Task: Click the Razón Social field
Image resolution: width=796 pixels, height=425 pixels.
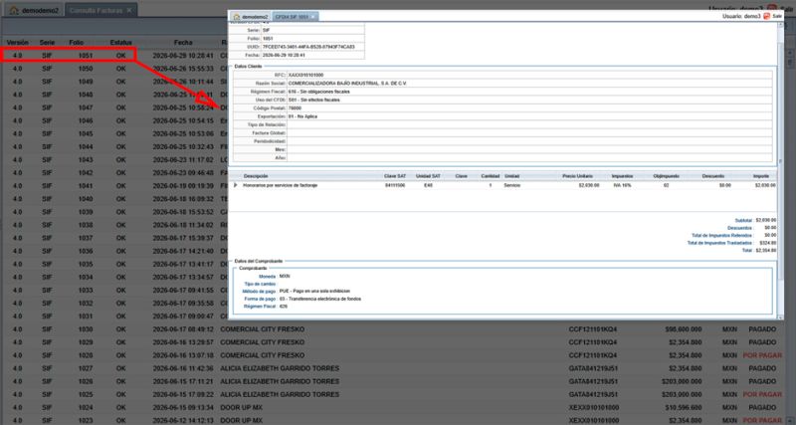Action: pos(529,83)
